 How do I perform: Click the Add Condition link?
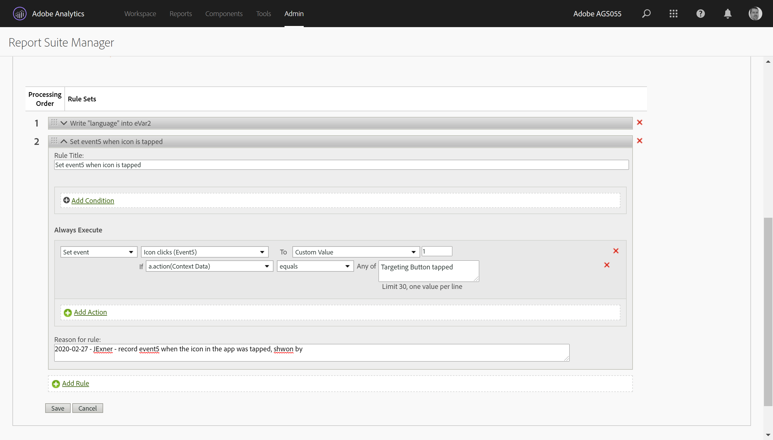pyautogui.click(x=92, y=201)
